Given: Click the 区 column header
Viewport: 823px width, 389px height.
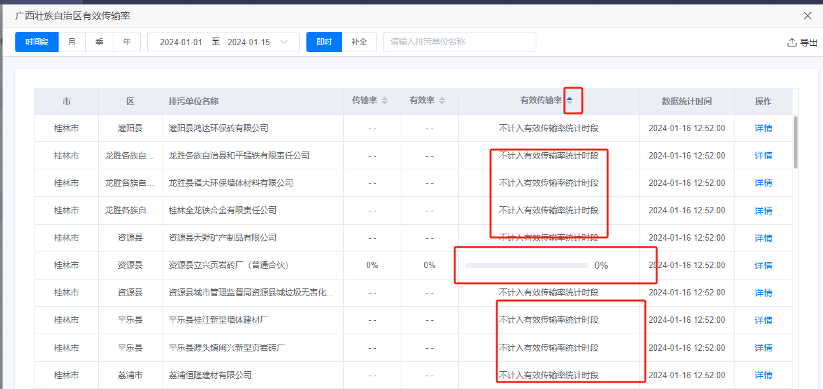Looking at the screenshot, I should point(130,101).
